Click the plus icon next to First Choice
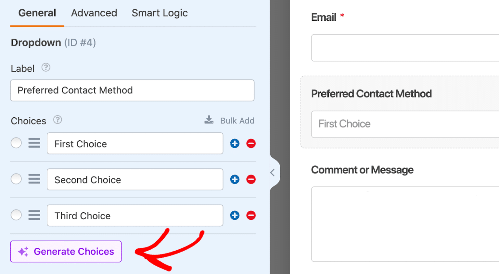499x274 pixels. (x=235, y=143)
